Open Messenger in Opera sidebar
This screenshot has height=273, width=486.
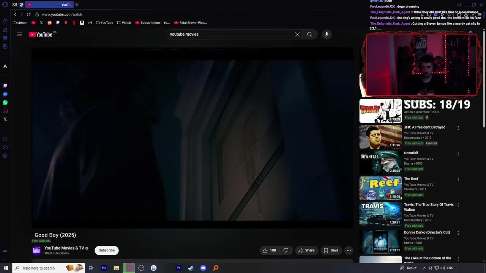point(5,94)
